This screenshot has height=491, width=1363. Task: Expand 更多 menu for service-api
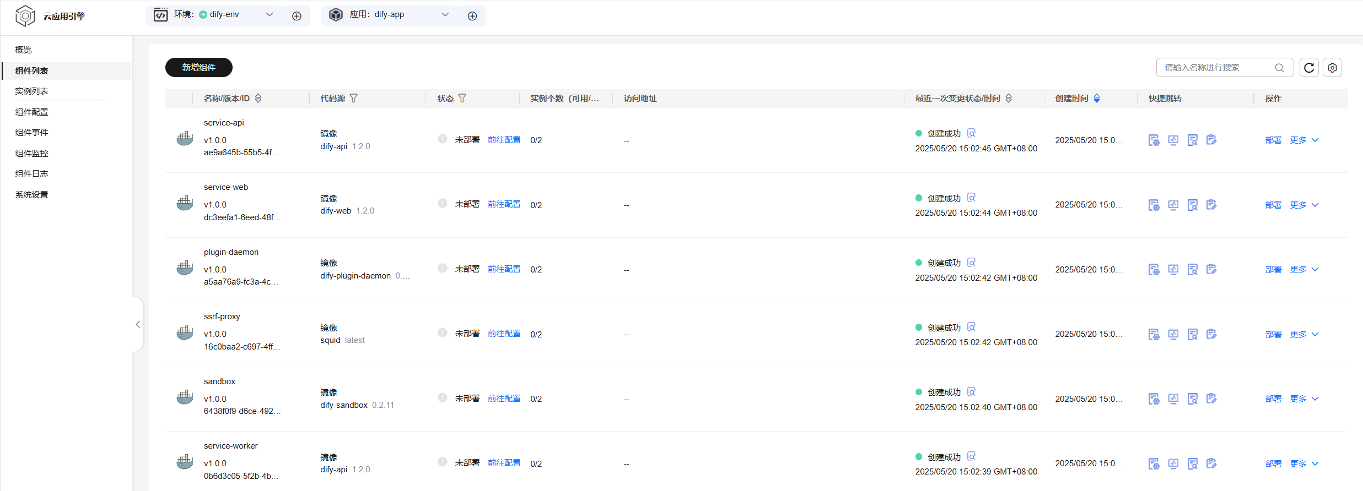coord(1304,140)
